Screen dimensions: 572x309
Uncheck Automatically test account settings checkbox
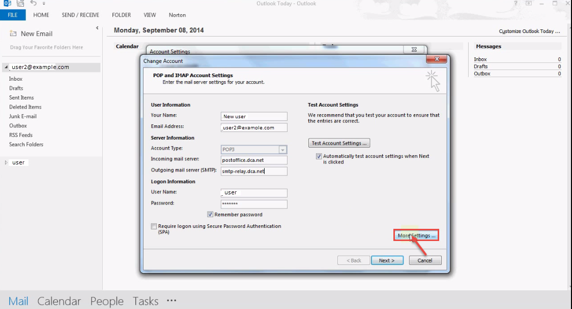(319, 156)
